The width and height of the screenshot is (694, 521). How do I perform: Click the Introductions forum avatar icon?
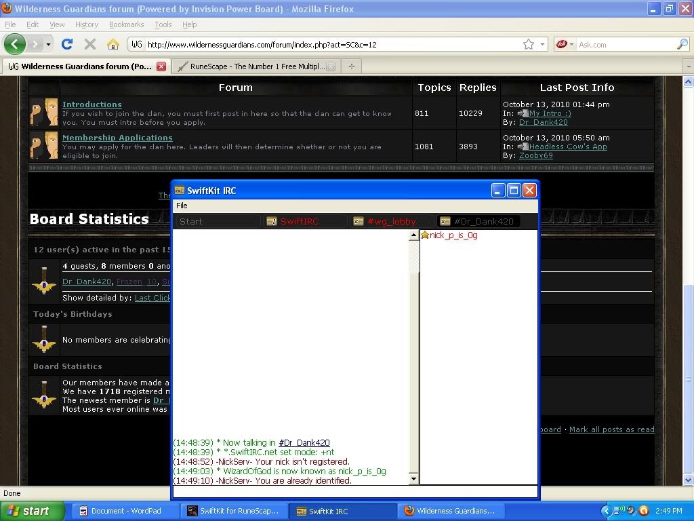pyautogui.click(x=44, y=112)
